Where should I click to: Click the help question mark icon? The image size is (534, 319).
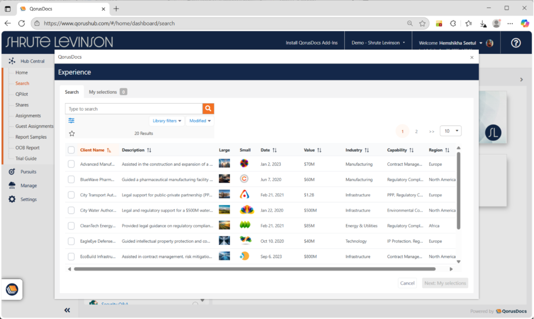pyautogui.click(x=515, y=43)
